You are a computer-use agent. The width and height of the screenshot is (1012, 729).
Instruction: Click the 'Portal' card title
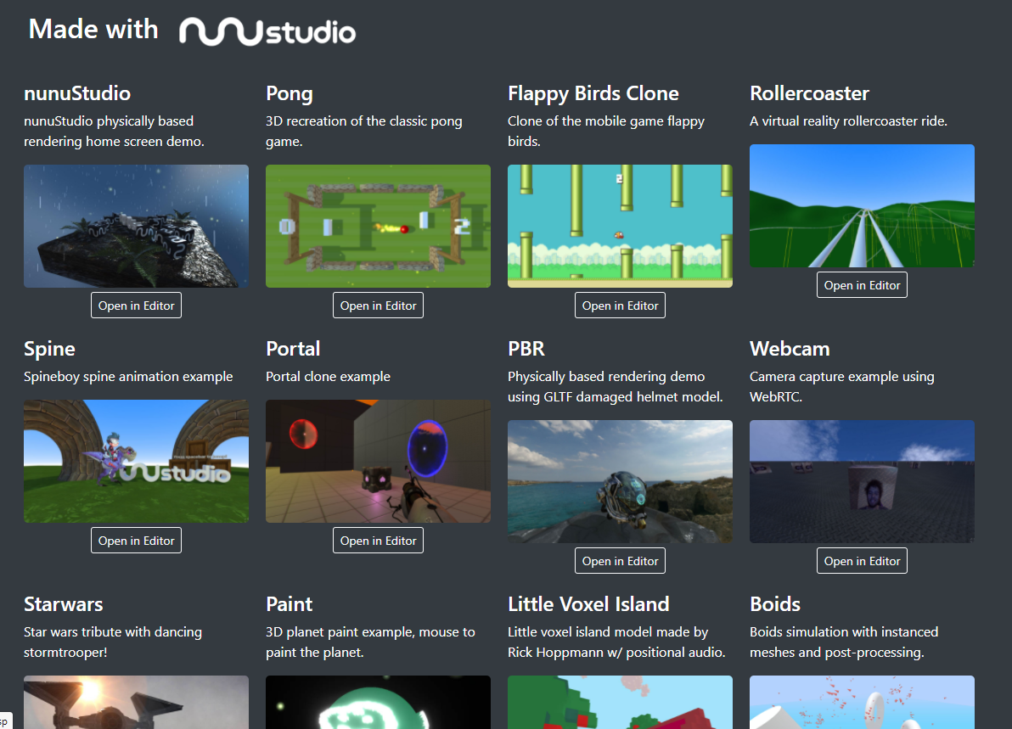click(x=293, y=349)
